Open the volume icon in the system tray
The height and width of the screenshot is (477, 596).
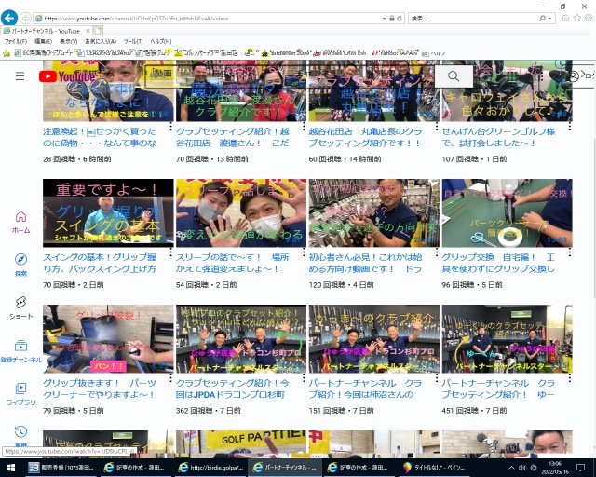click(x=522, y=468)
